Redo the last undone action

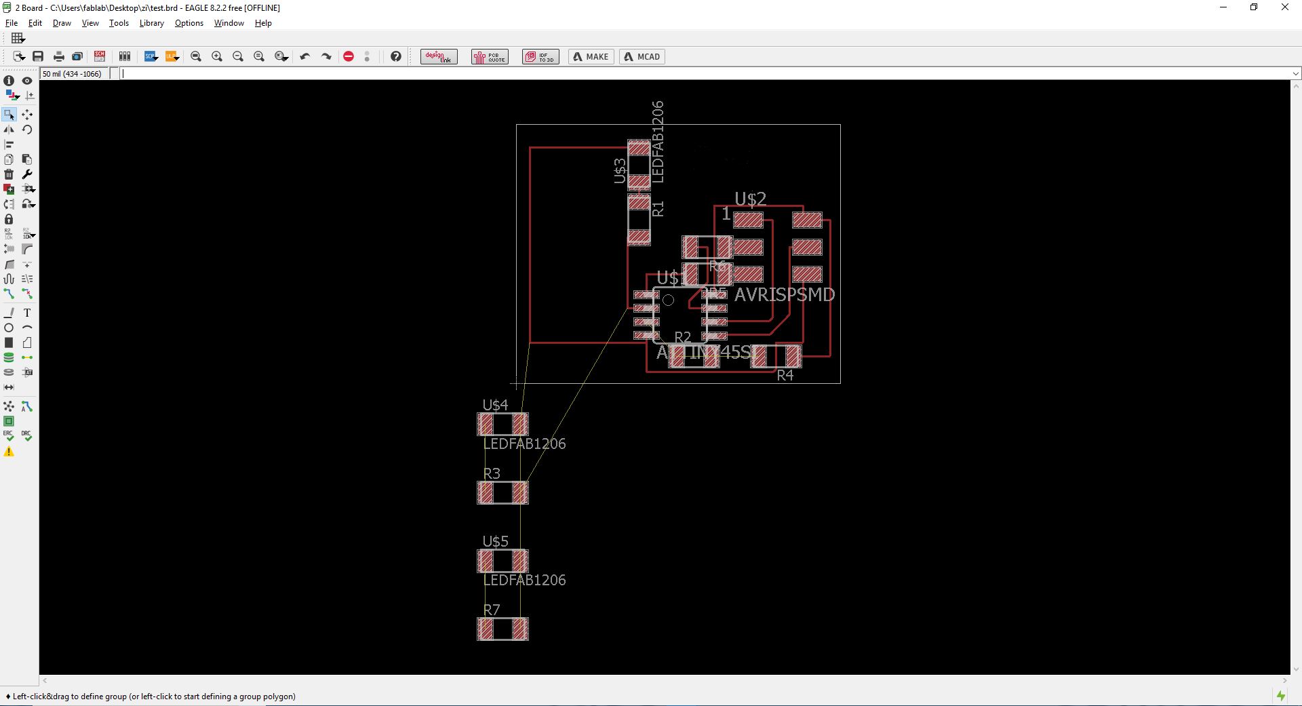[x=326, y=57]
